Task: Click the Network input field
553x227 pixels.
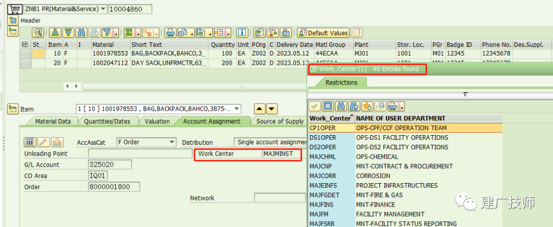Action: 280,198
